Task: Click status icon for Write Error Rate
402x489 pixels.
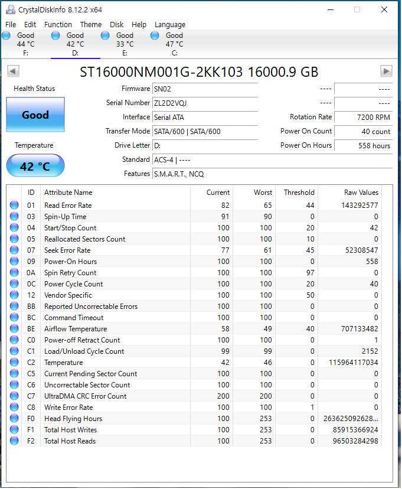Action: point(14,407)
